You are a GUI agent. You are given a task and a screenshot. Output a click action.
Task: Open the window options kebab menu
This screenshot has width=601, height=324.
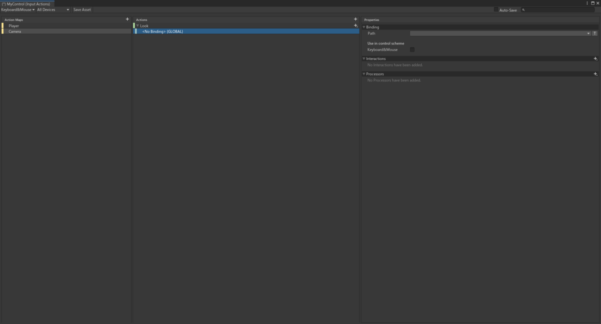pyautogui.click(x=587, y=3)
